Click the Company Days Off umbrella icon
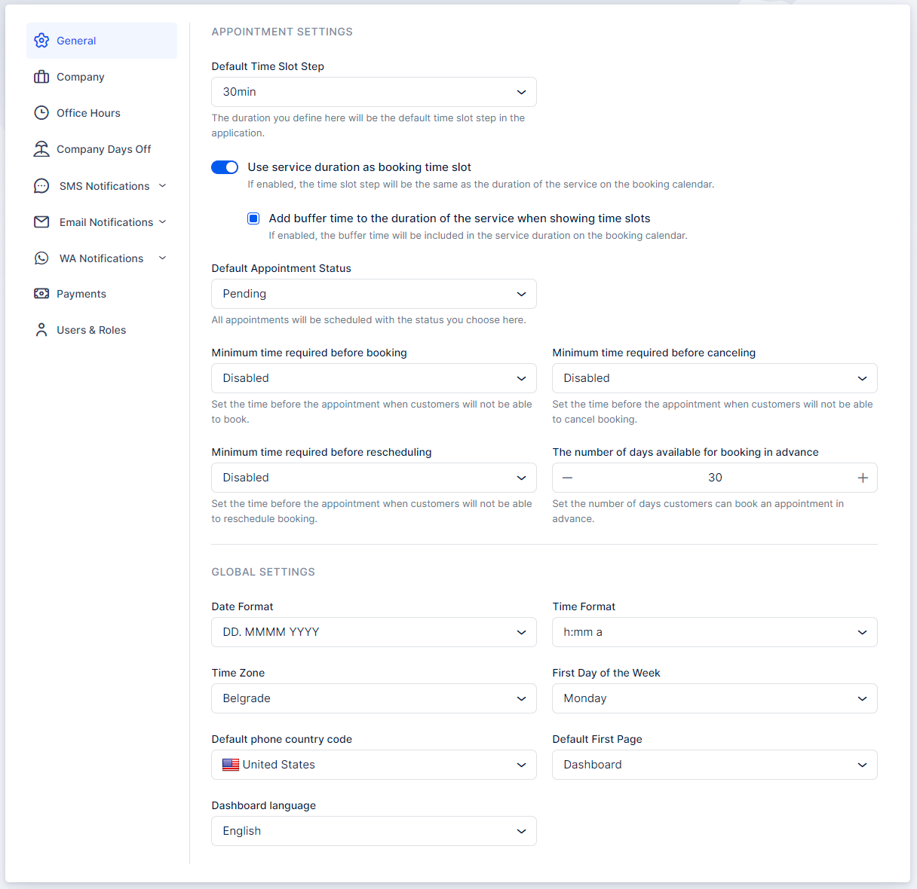 click(x=41, y=149)
